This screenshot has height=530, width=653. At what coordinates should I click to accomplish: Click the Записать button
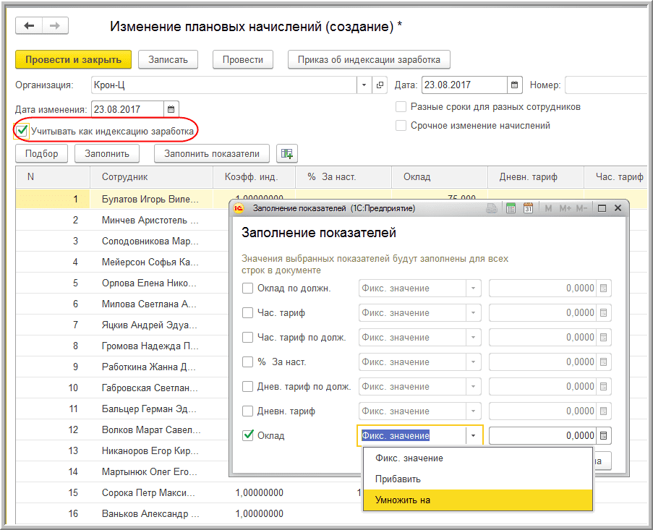click(168, 59)
